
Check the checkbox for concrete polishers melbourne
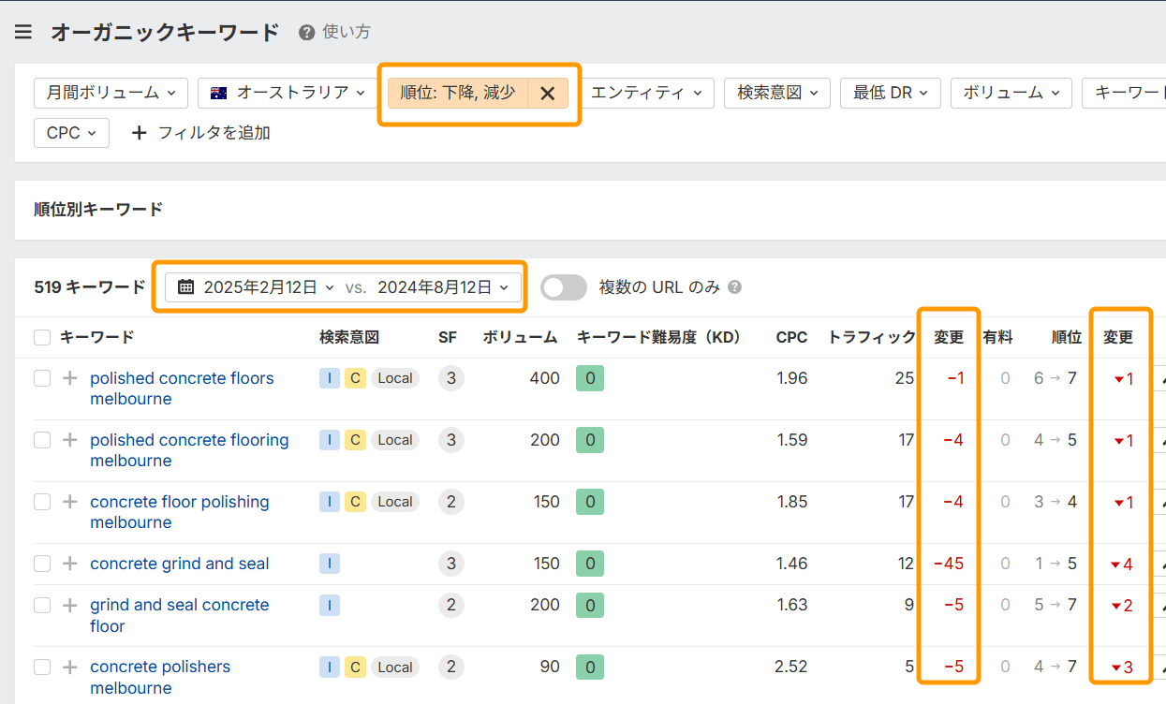point(41,667)
